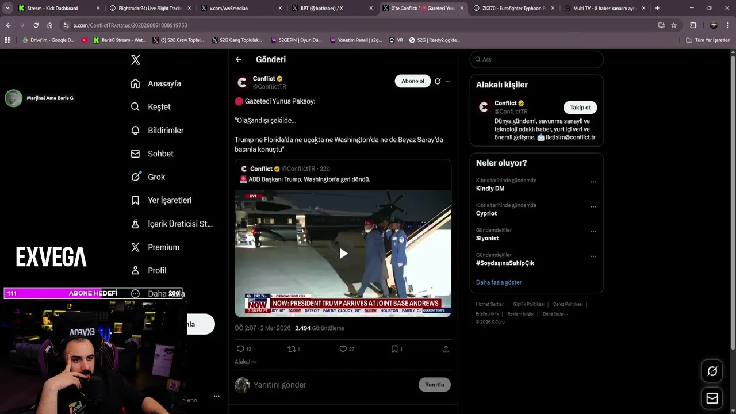Open apps grid in bookmarks bar
The image size is (736, 414).
pos(7,40)
